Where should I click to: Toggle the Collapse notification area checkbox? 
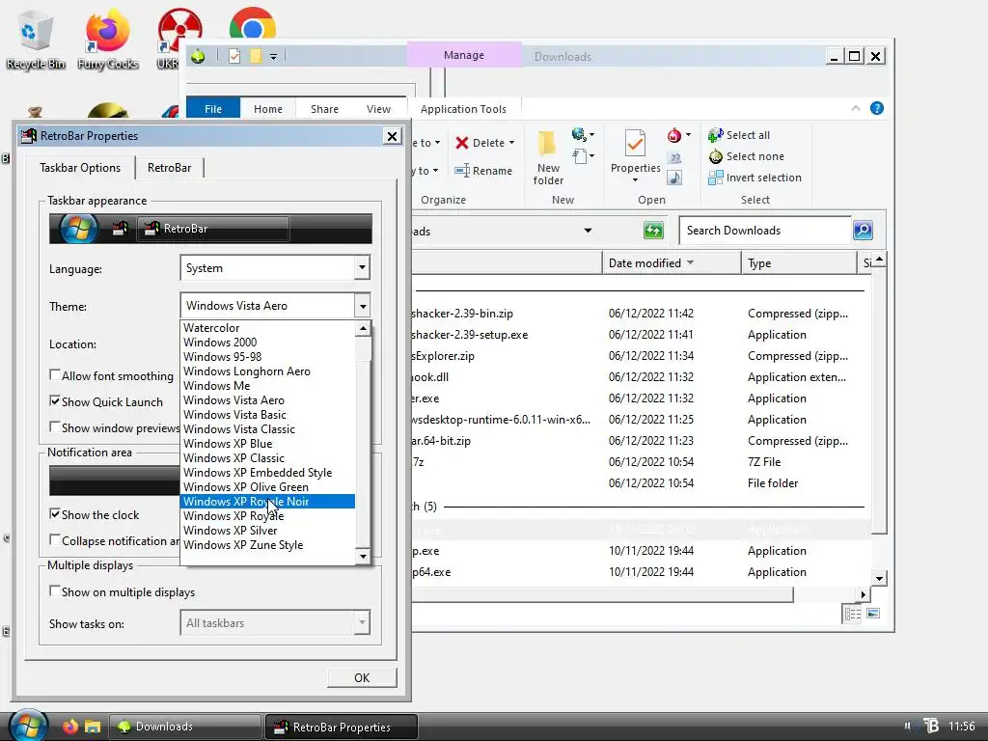point(55,540)
